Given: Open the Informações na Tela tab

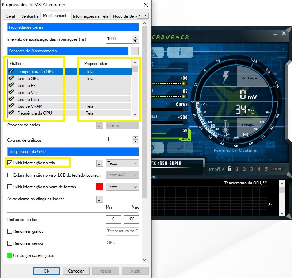Looking at the screenshot, I should tap(91, 16).
